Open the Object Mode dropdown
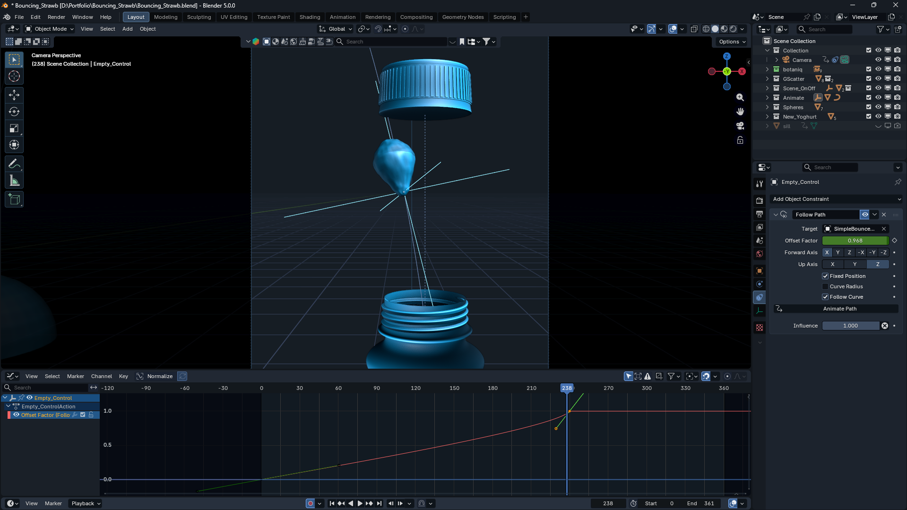Viewport: 907px width, 510px height. pyautogui.click(x=50, y=29)
